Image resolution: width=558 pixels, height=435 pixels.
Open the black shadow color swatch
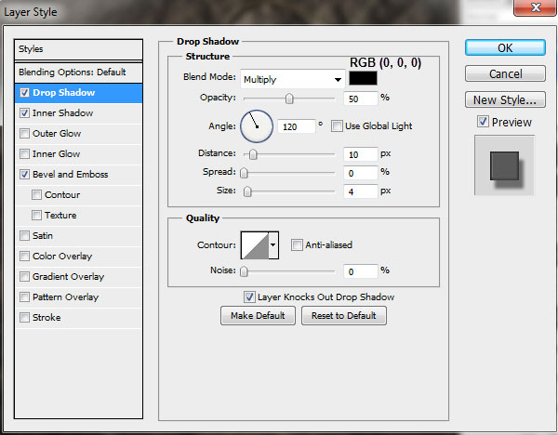[363, 78]
